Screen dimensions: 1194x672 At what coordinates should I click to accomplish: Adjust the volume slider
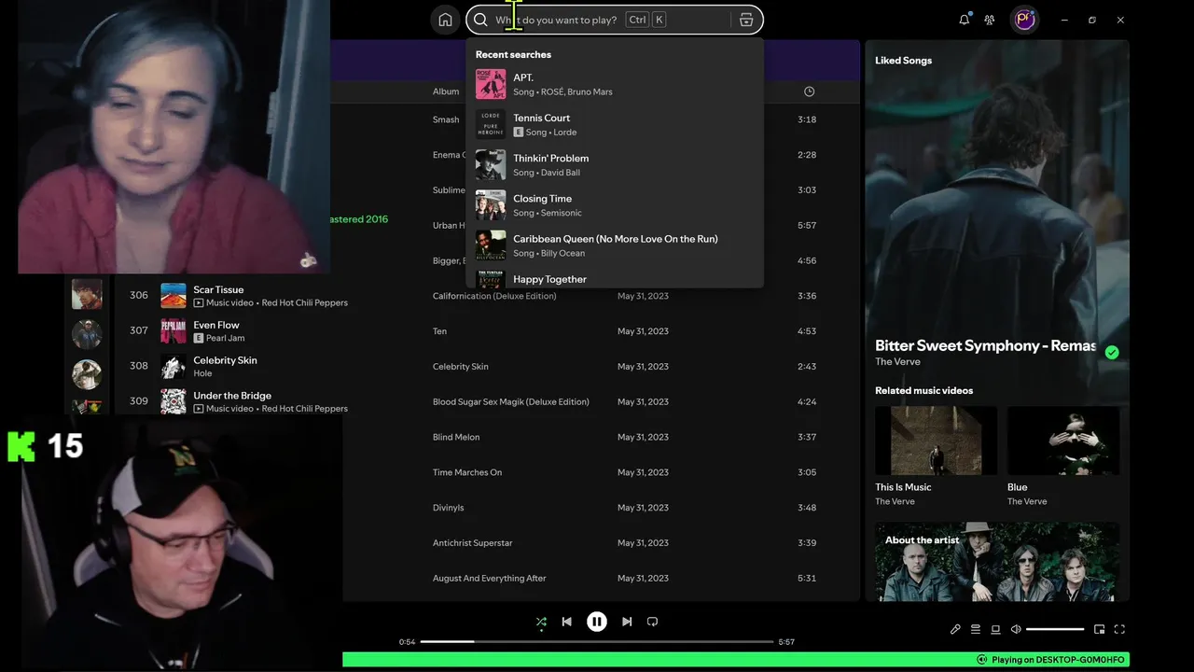[x=1055, y=629]
